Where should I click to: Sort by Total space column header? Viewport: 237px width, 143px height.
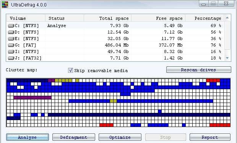[x=108, y=18]
